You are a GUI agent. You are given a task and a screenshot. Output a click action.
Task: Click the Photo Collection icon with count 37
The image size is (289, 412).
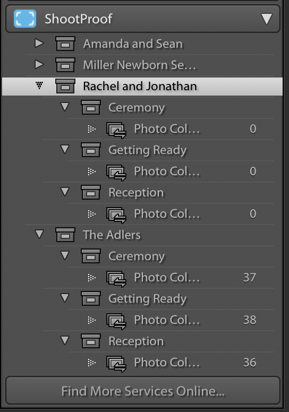point(116,278)
